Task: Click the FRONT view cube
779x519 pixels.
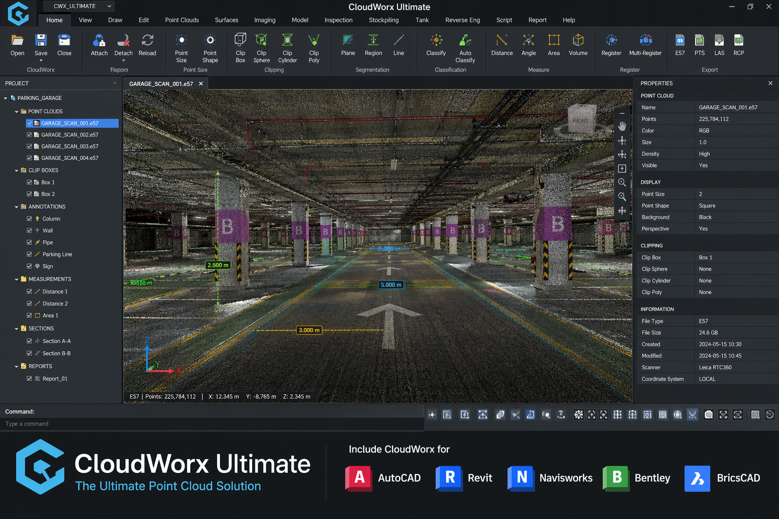Action: pyautogui.click(x=581, y=120)
